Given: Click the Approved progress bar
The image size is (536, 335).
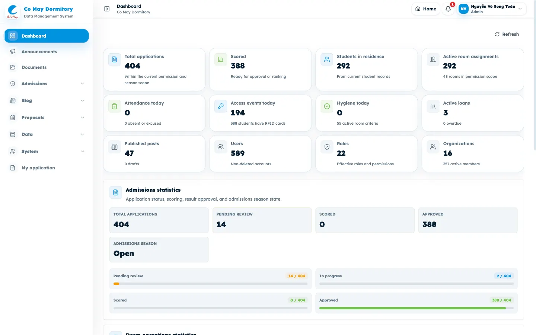Looking at the screenshot, I should (x=416, y=308).
